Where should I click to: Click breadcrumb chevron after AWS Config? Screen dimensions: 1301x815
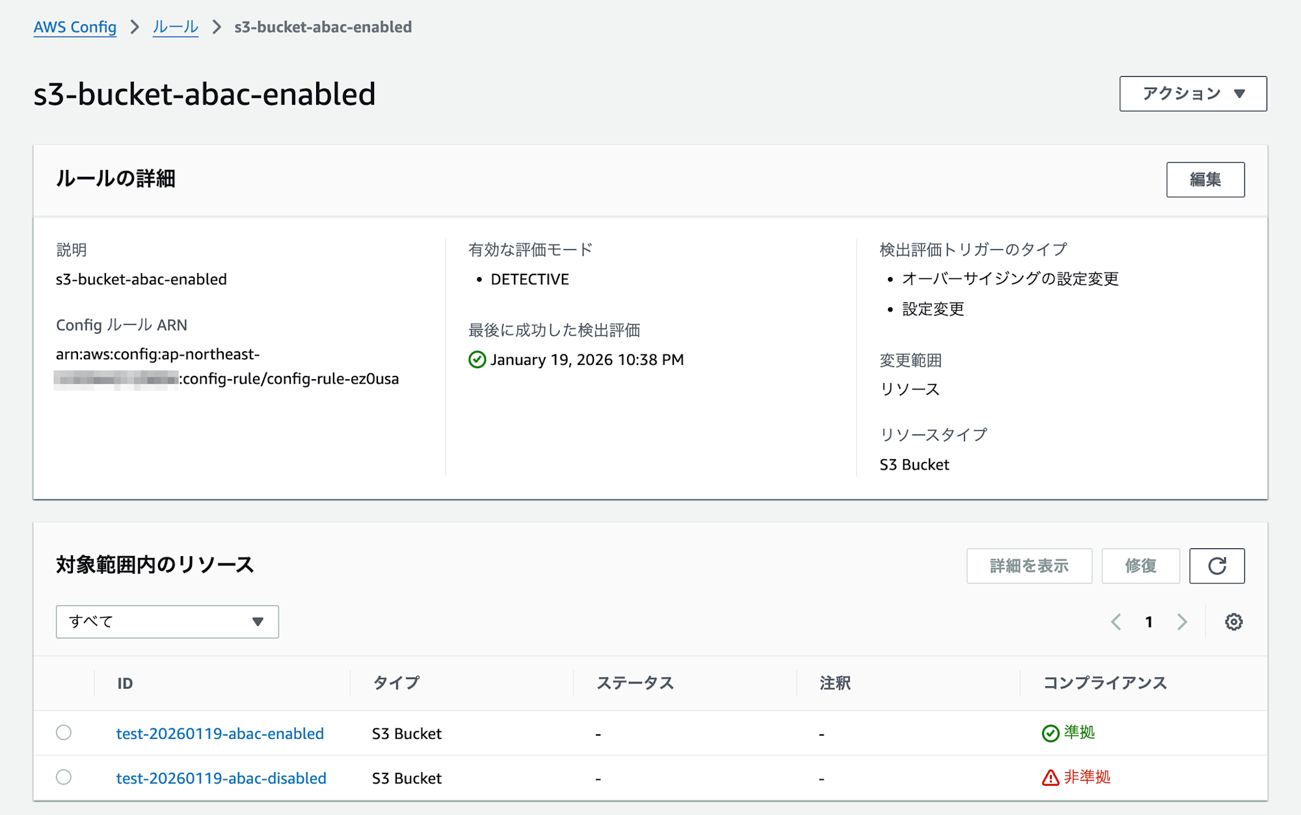coord(135,27)
